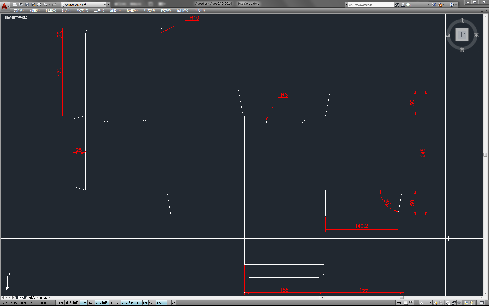Click the 登录 sign-in button
The image size is (489, 306).
(x=409, y=5)
